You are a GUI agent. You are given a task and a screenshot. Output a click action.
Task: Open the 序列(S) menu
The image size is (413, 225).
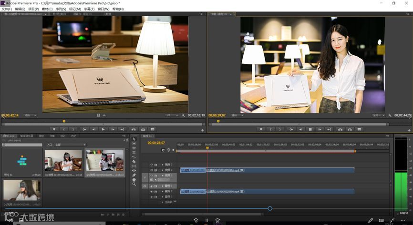click(61, 9)
